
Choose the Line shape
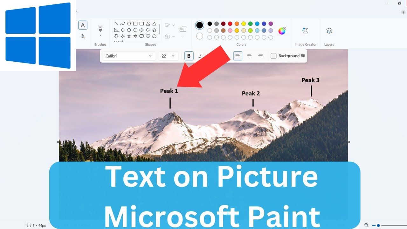pyautogui.click(x=116, y=24)
